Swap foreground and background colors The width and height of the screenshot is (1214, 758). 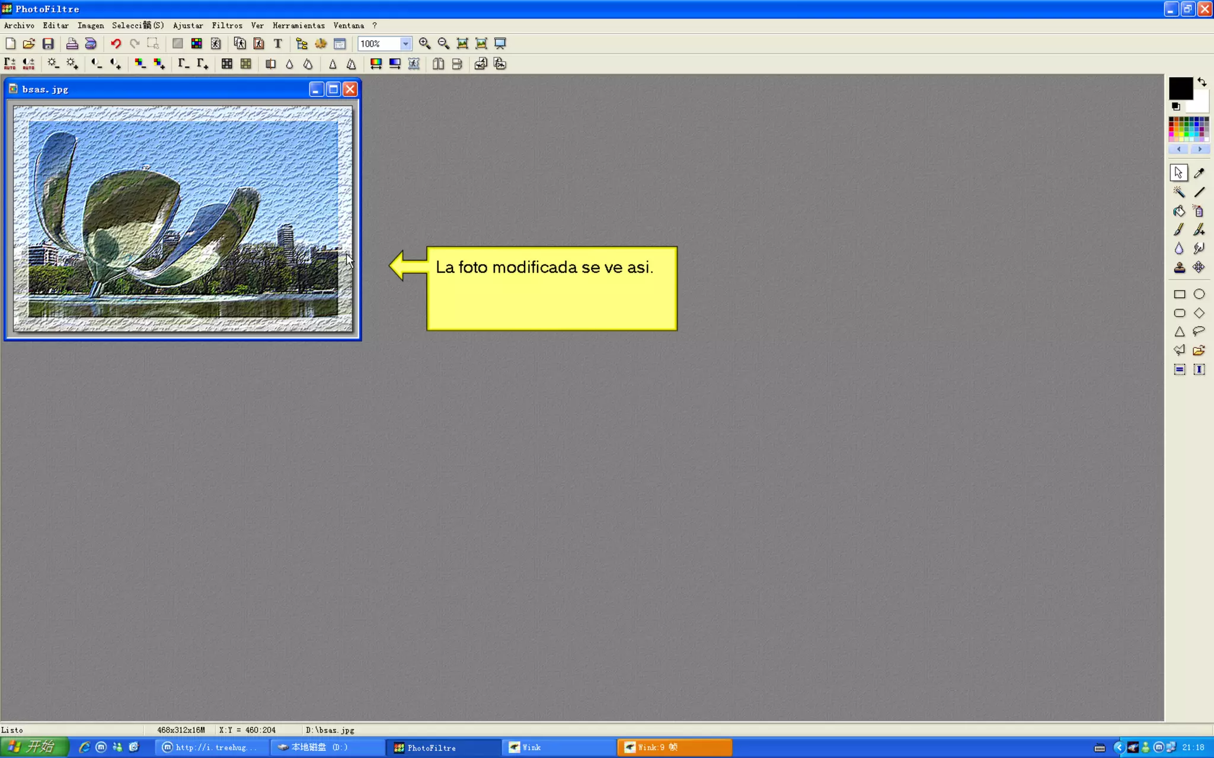(1202, 82)
